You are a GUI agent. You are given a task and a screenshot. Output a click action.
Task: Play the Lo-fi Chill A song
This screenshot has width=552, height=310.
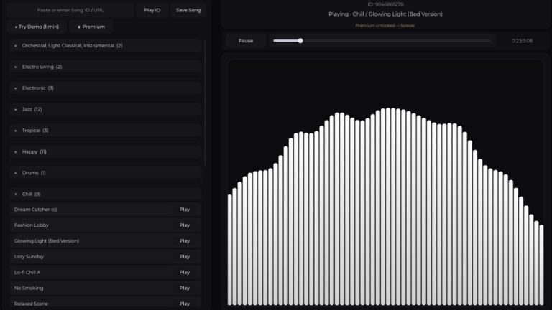[x=185, y=273]
